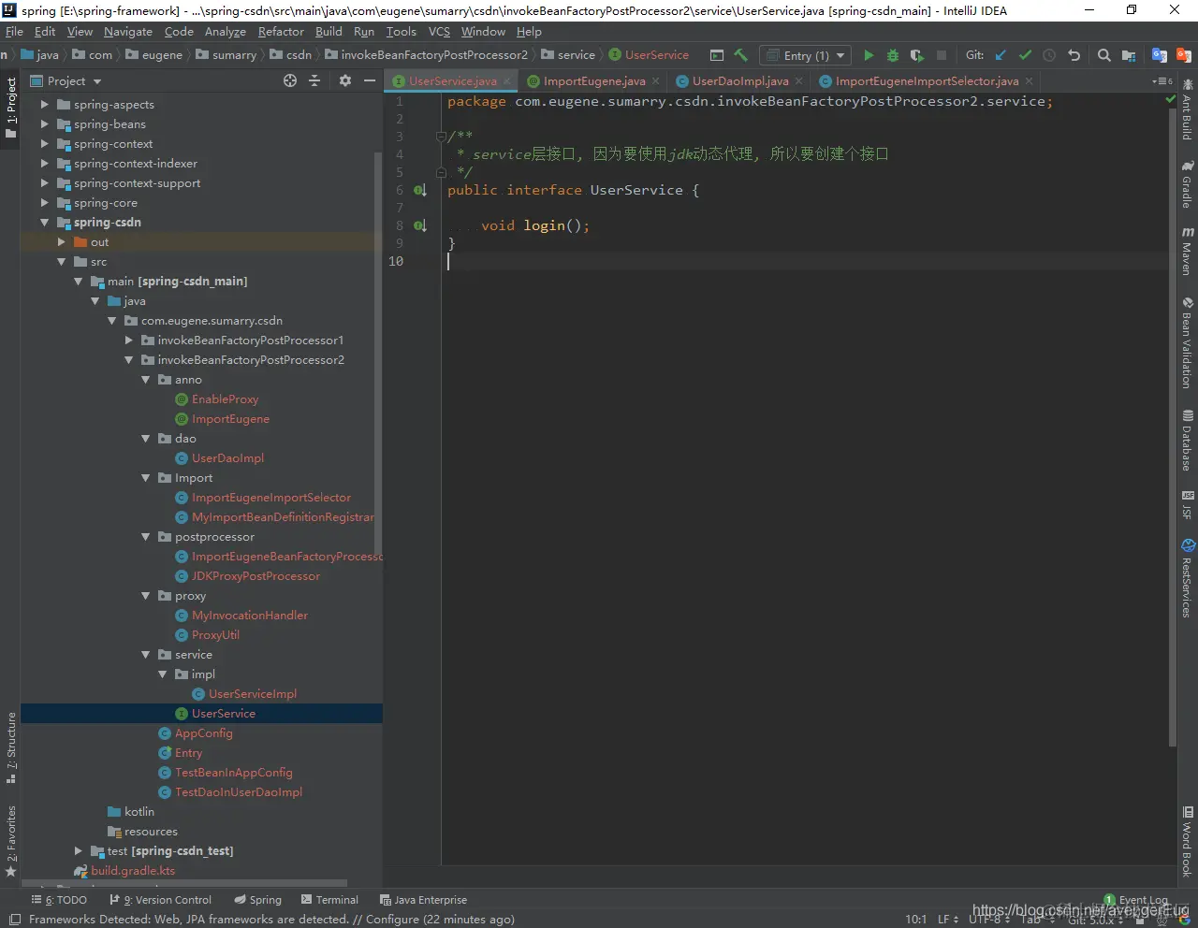The width and height of the screenshot is (1198, 928).
Task: Close the UserService.java tab
Action: pos(507,81)
